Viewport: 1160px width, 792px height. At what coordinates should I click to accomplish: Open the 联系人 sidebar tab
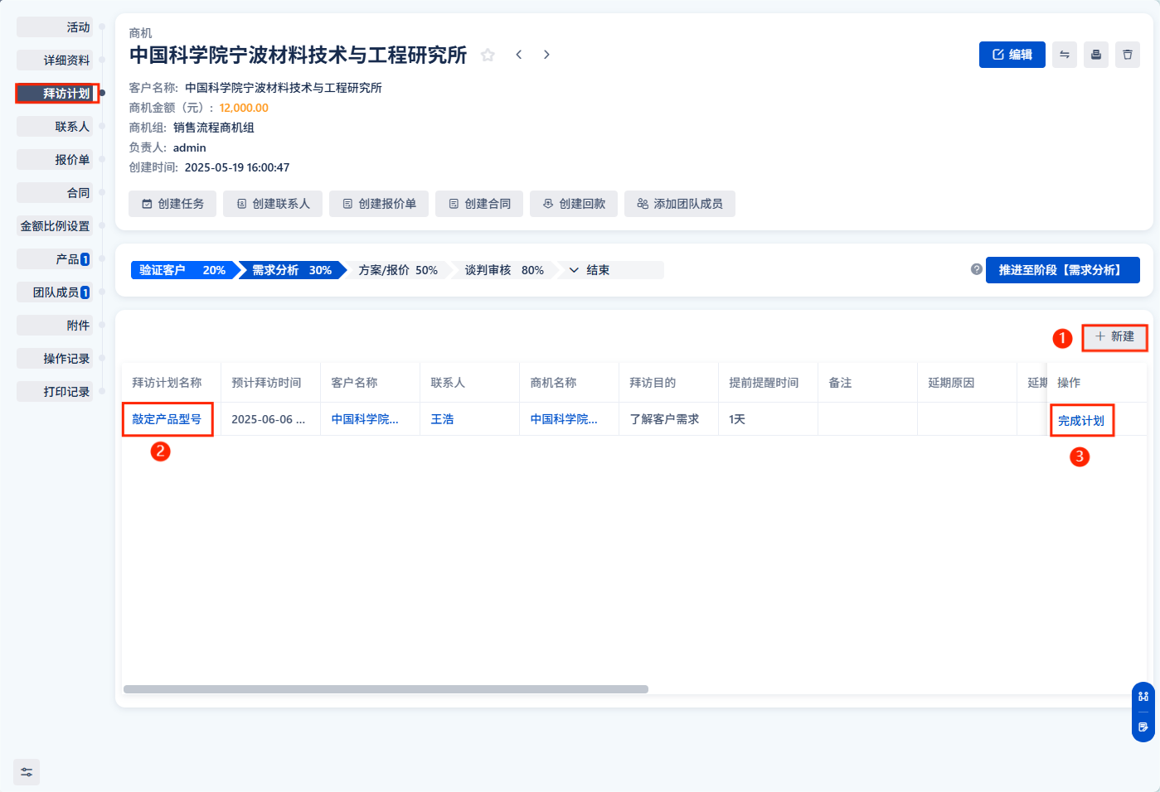coord(55,127)
